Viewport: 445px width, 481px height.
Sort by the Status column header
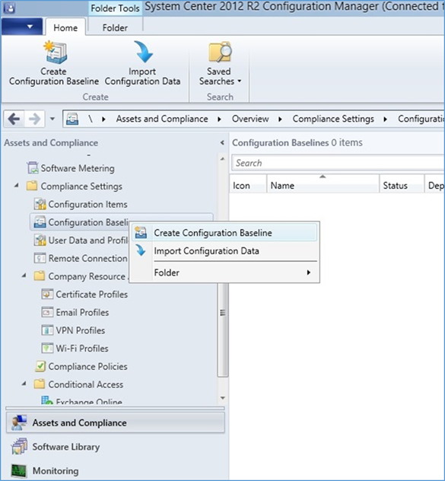(x=402, y=183)
